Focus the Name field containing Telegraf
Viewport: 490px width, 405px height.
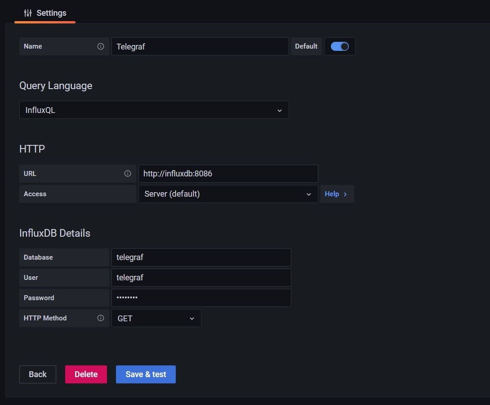(x=200, y=46)
